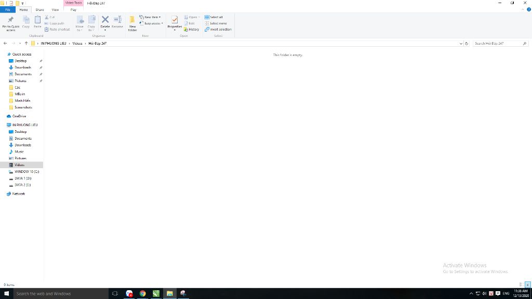
Task: Open Action Center notifications icon
Action: pos(498,294)
